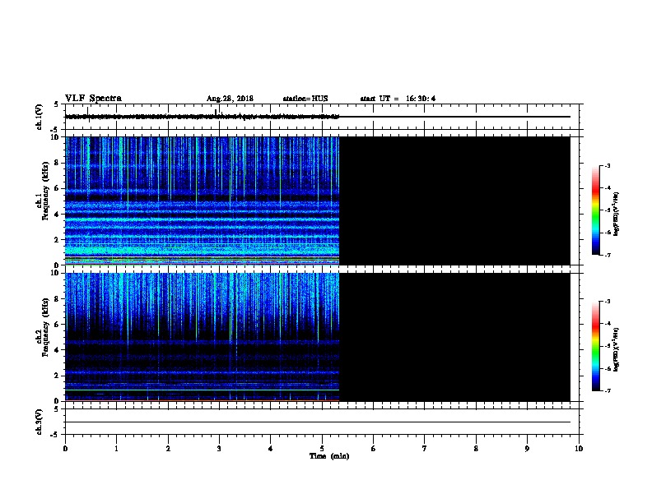This screenshot has height=503, width=652.
Task: Click the x-axis tick label "8"
Action: point(476,449)
